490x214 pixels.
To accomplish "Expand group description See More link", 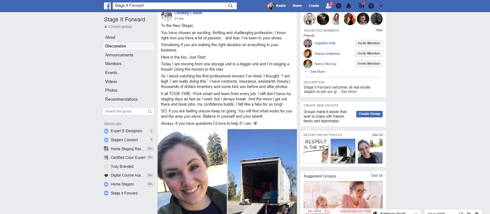I will (x=349, y=92).
